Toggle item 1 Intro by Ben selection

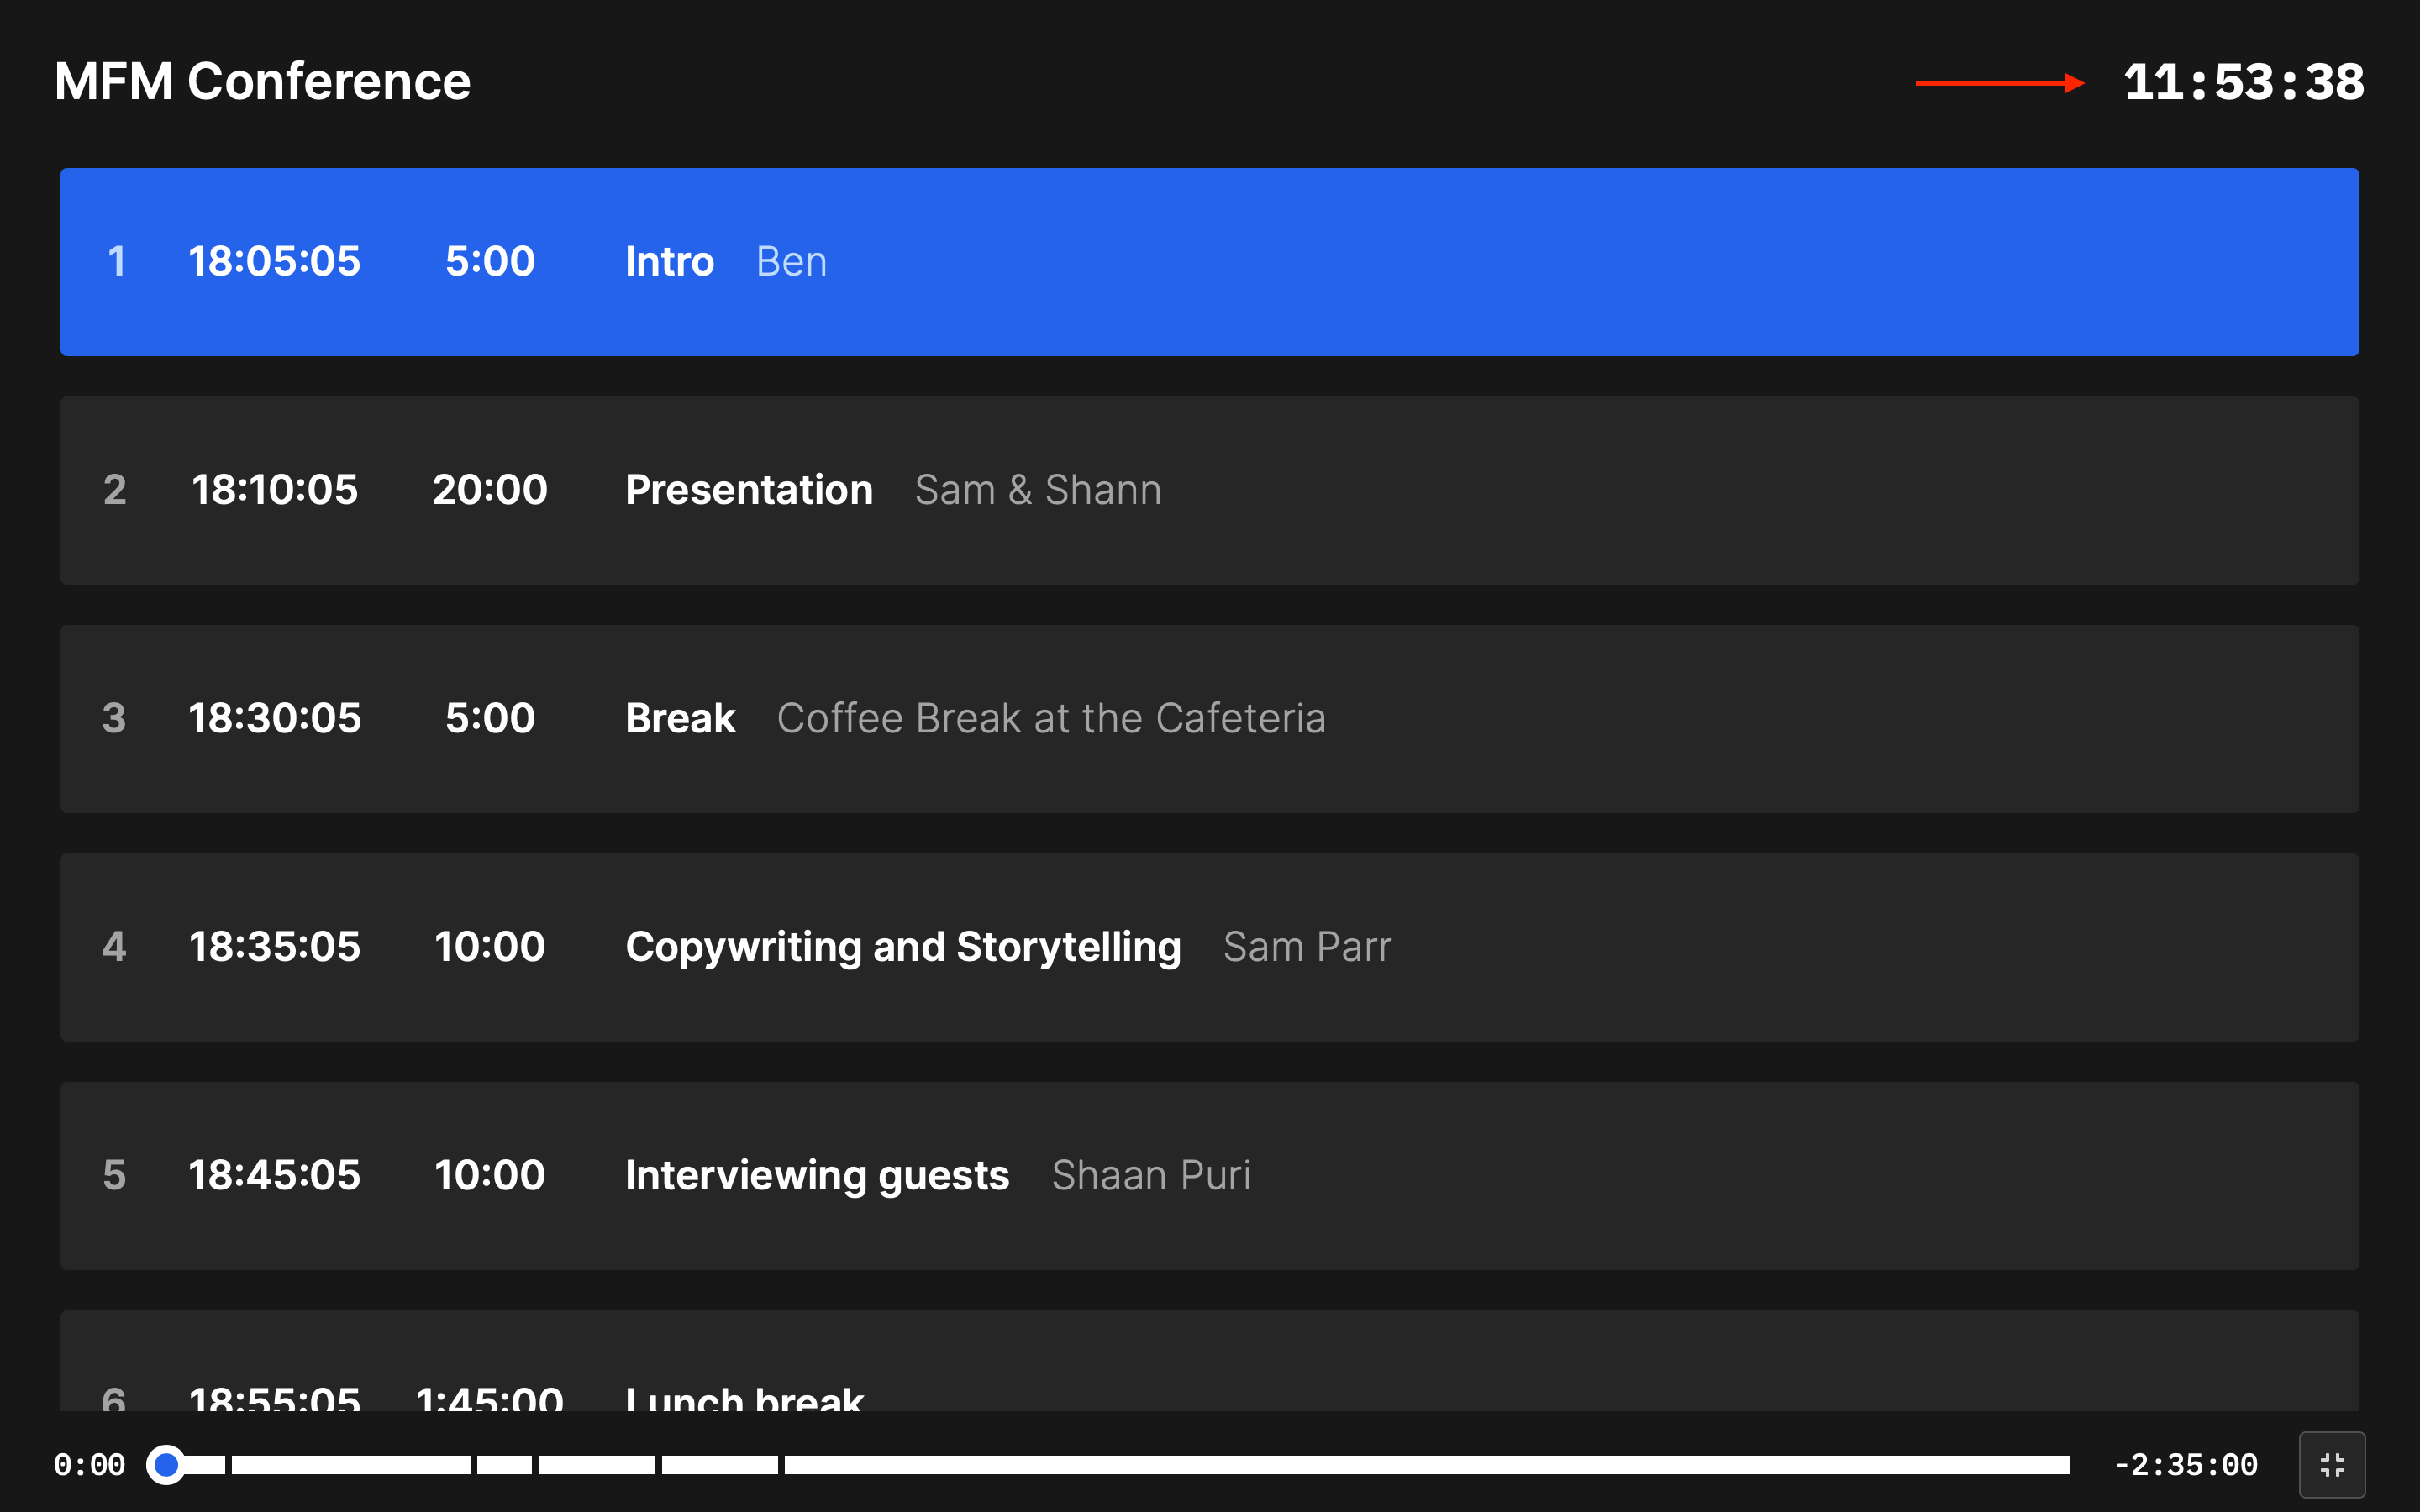point(1209,261)
